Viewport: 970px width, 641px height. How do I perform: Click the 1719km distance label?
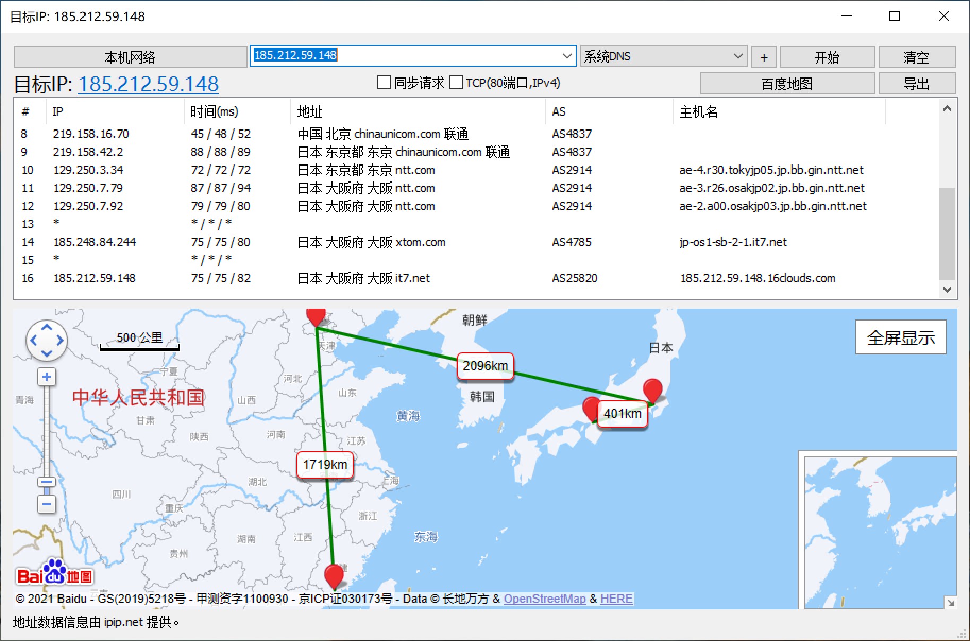tap(325, 465)
